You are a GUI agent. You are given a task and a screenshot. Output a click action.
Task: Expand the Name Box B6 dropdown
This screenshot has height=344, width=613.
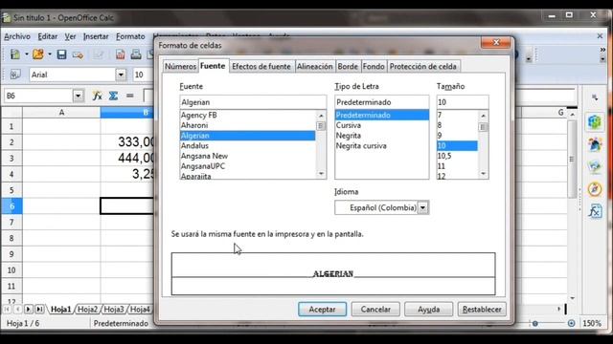(x=79, y=96)
